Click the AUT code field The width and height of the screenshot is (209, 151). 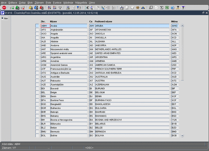coord(45,81)
